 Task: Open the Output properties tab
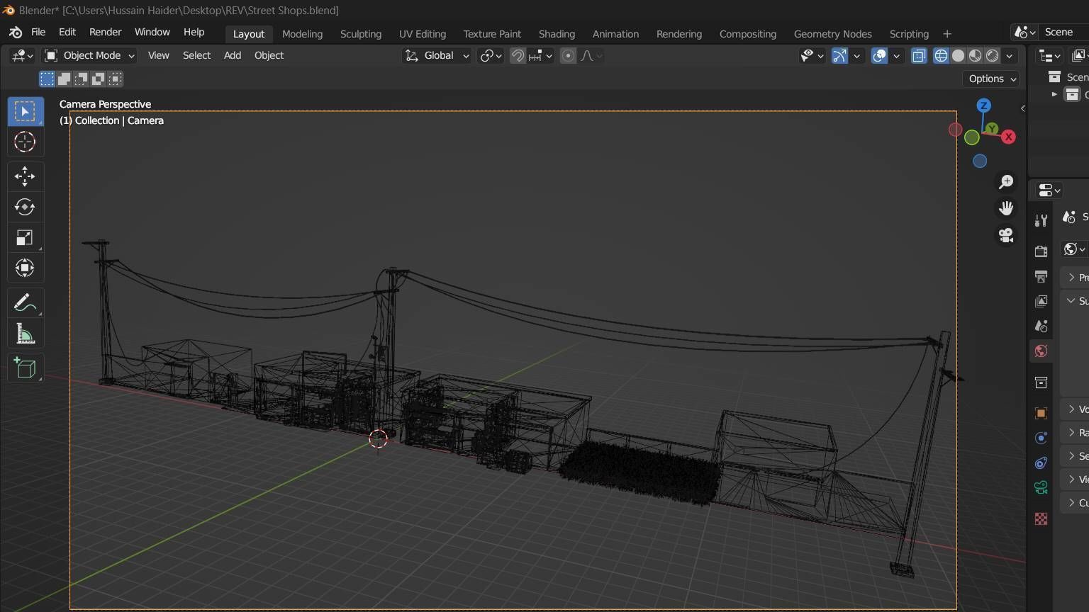[1041, 276]
